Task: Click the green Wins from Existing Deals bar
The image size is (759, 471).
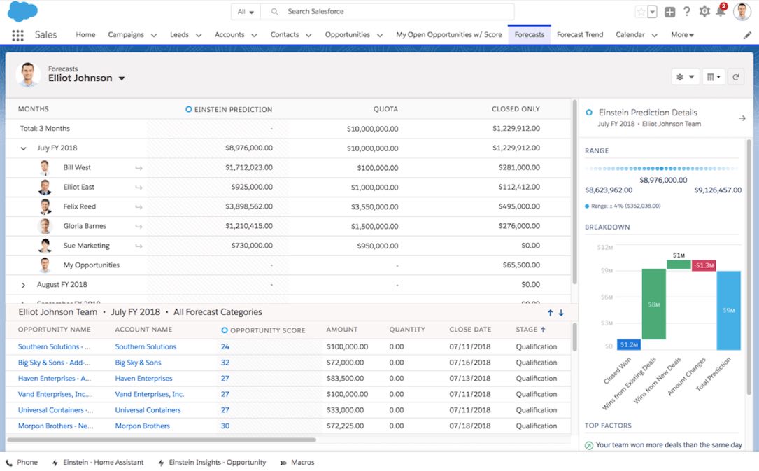Action: point(653,304)
